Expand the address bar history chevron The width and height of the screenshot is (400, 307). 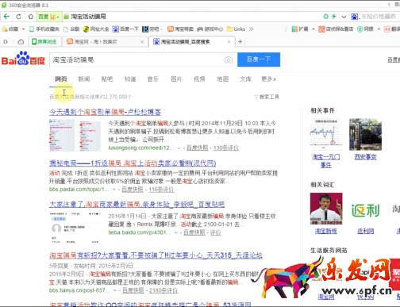tap(344, 17)
